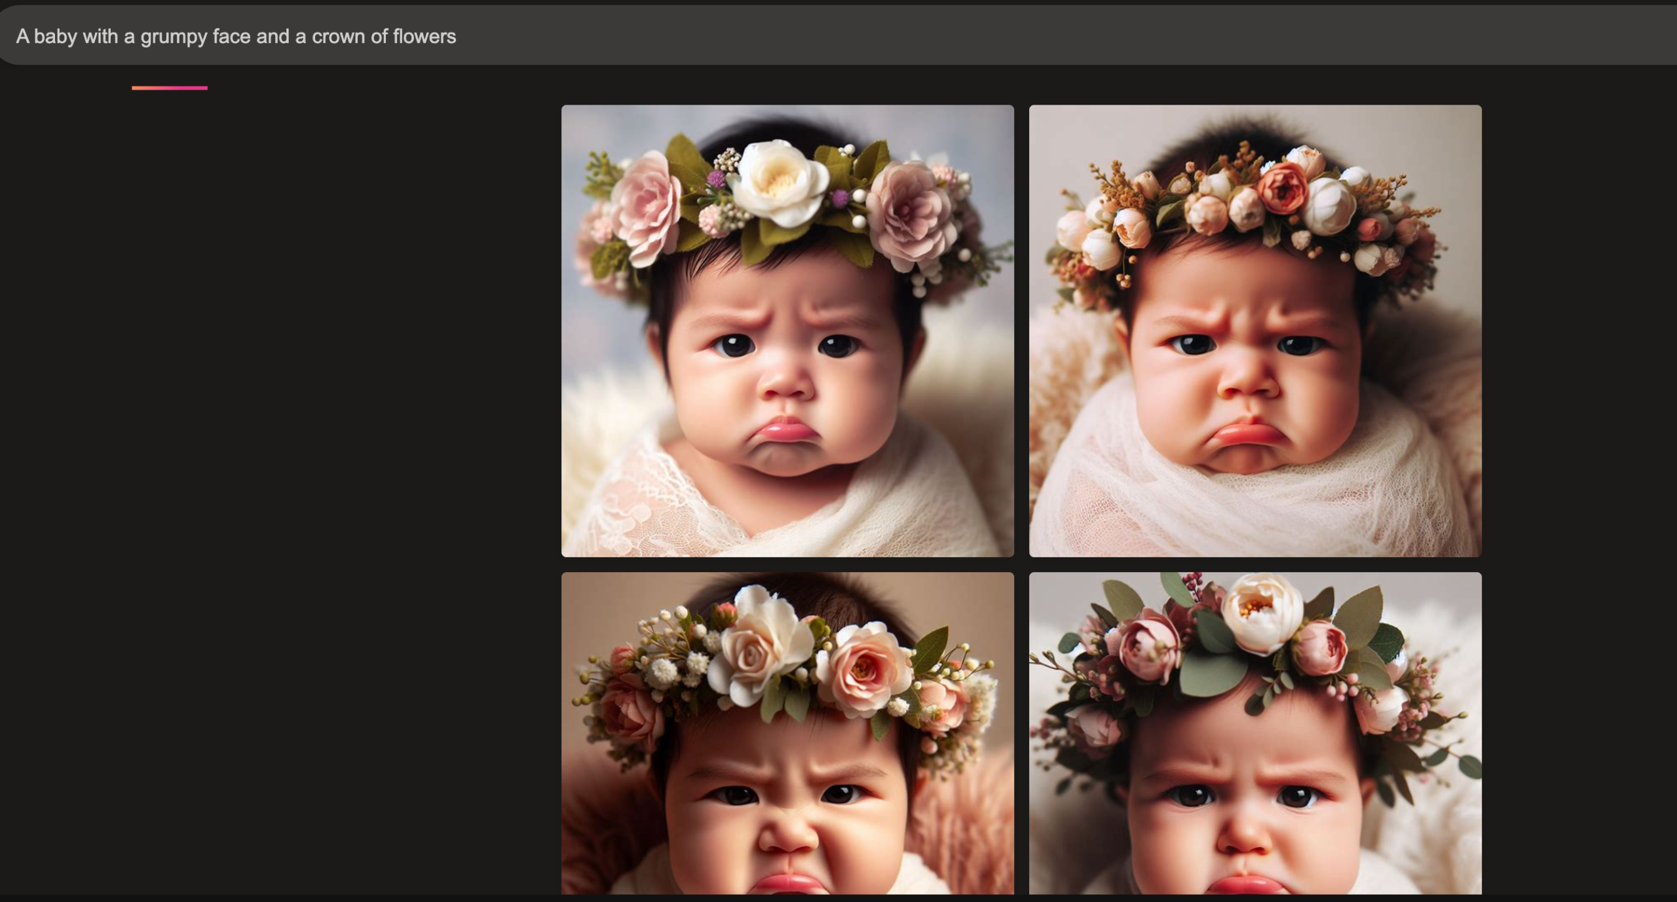This screenshot has width=1677, height=902.
Task: Click the words 'crown of flowers' in prompt
Action: pos(383,37)
